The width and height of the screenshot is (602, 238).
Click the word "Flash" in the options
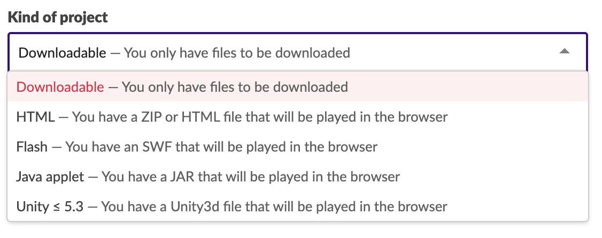33,146
